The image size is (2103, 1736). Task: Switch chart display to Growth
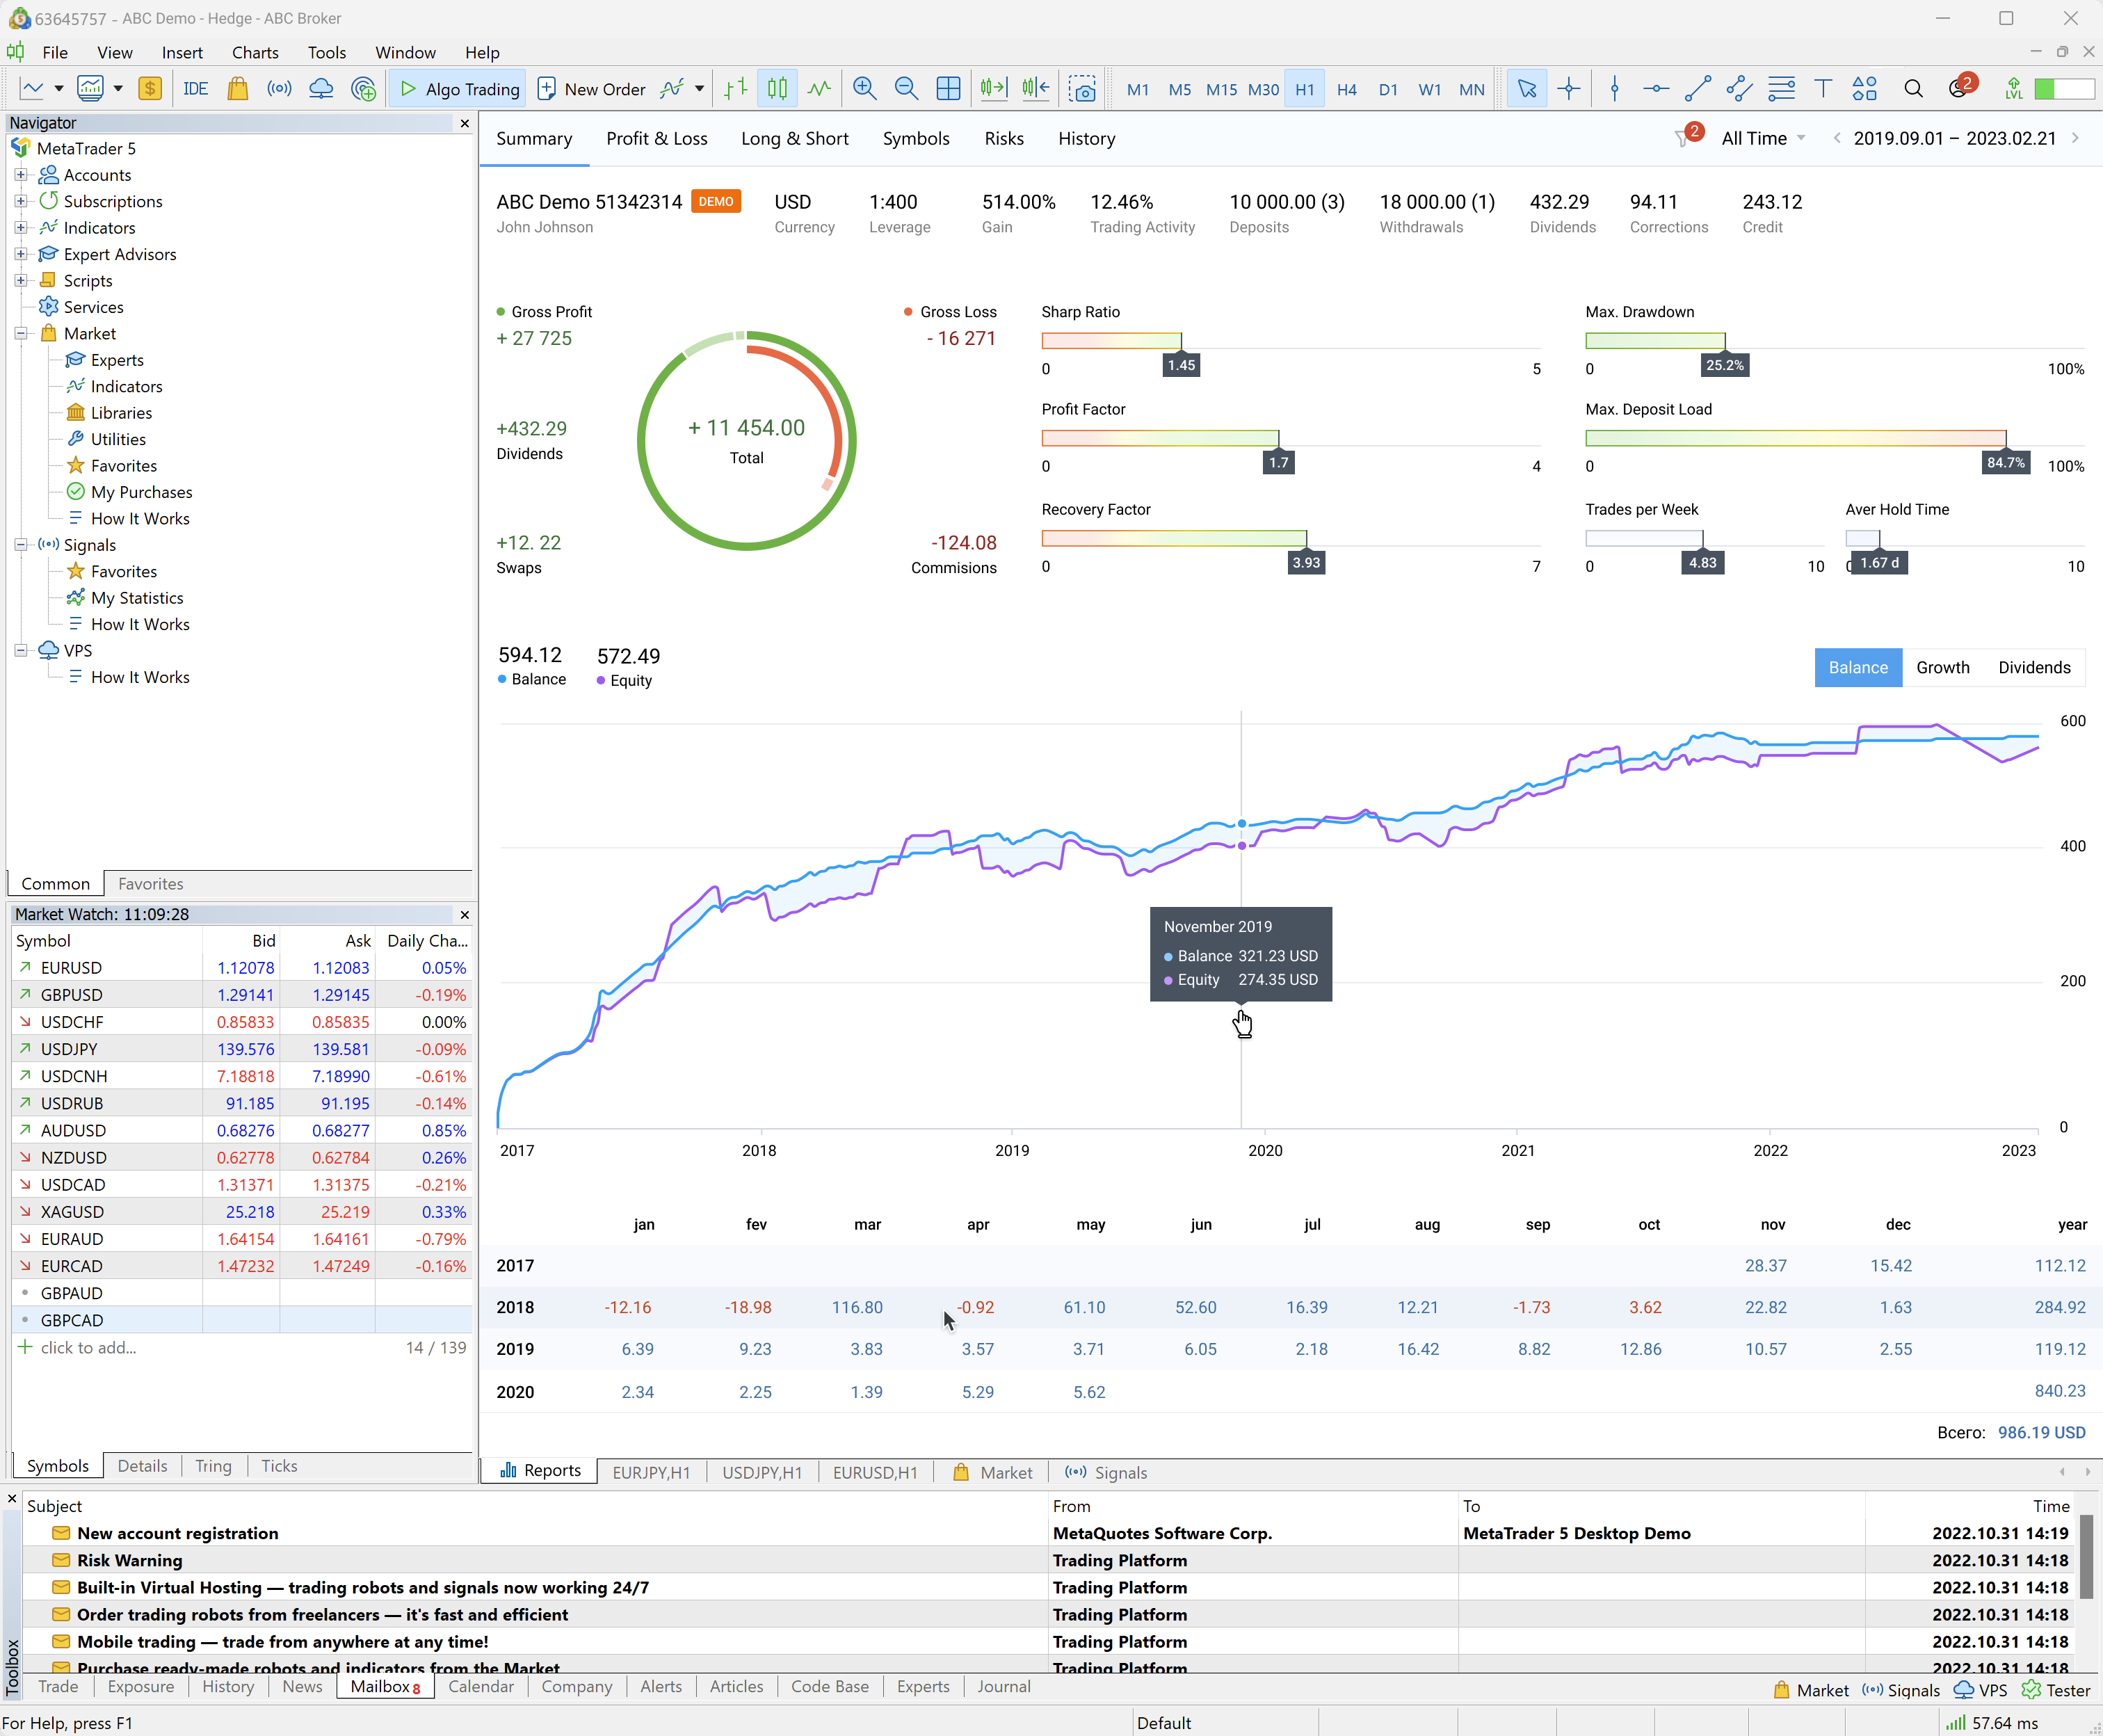[x=1942, y=667]
